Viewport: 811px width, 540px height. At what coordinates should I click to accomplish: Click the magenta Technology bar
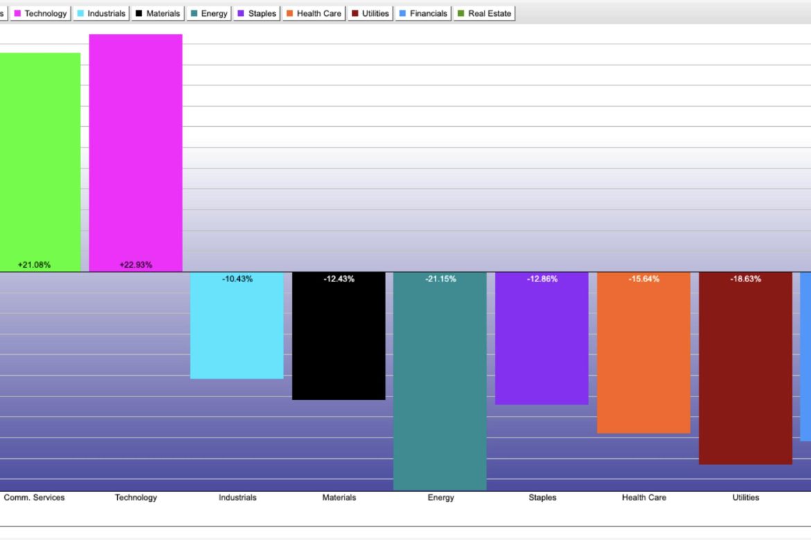click(135, 153)
